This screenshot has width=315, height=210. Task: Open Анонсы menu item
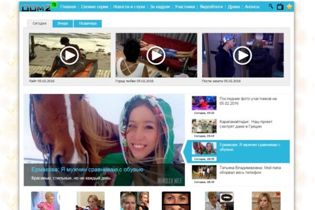[x=252, y=7]
